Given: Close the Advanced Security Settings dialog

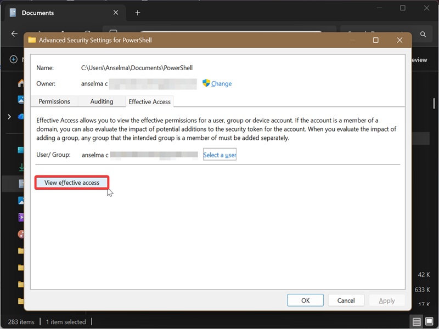Looking at the screenshot, I should pyautogui.click(x=399, y=40).
